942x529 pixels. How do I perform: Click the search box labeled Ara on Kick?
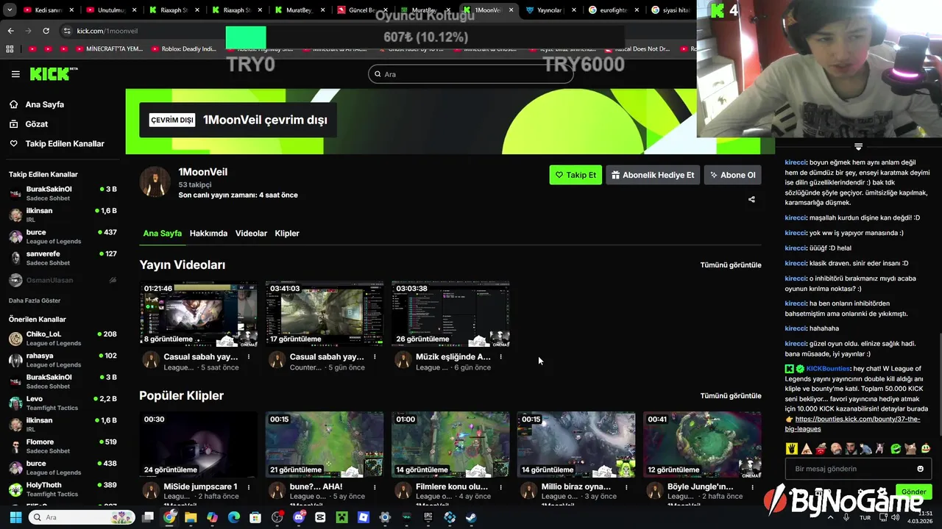(471, 73)
